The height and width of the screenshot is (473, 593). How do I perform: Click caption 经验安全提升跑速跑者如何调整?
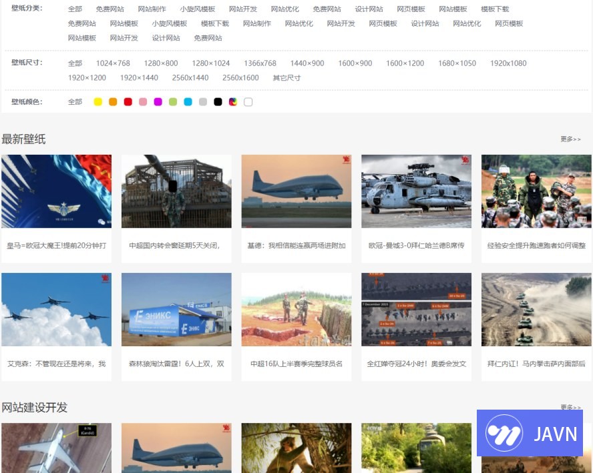point(536,246)
